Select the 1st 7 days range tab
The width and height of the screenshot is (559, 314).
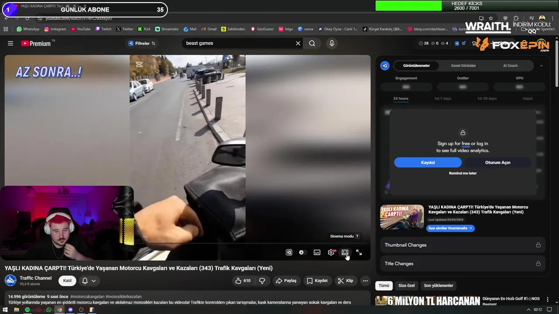[x=443, y=99]
